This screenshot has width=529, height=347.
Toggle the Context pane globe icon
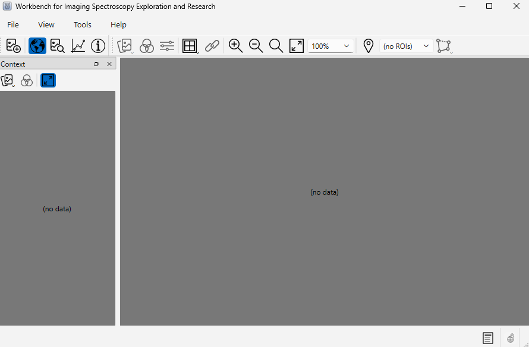(37, 46)
